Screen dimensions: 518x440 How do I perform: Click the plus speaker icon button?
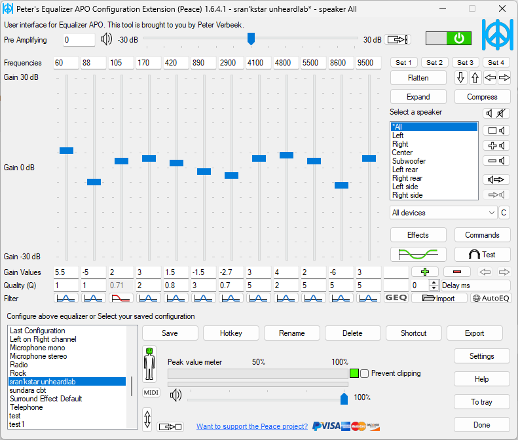pos(496,145)
